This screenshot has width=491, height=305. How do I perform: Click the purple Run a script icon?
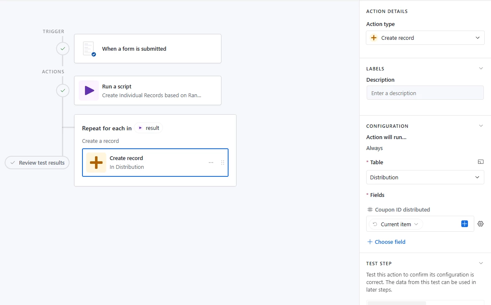[89, 90]
